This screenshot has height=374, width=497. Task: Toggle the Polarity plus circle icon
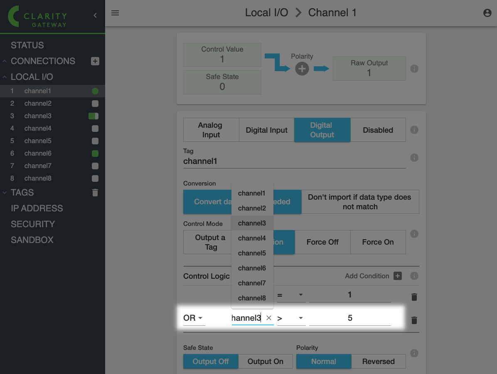[302, 69]
